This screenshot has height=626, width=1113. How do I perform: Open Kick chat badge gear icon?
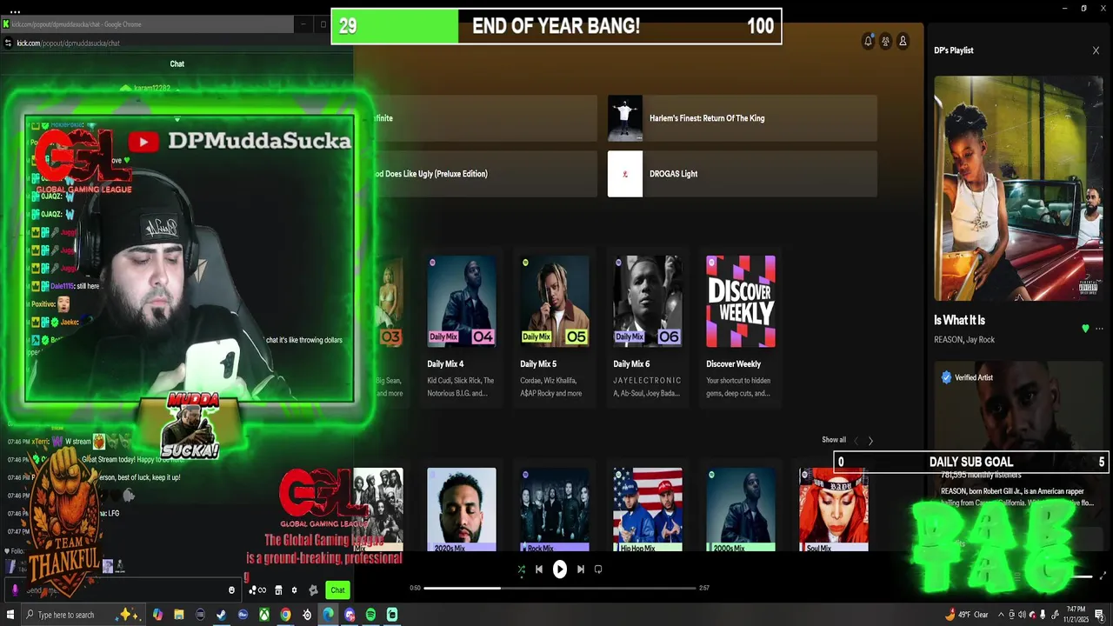pos(313,590)
